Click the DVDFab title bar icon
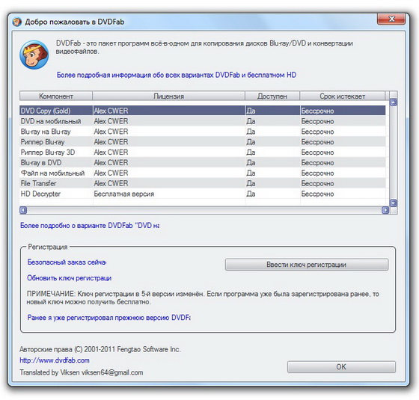Viewport: 419px width, 400px height. click(x=16, y=22)
